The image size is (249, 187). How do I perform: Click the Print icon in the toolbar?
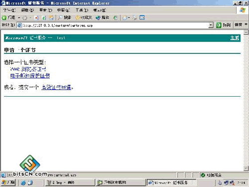click(x=134, y=17)
